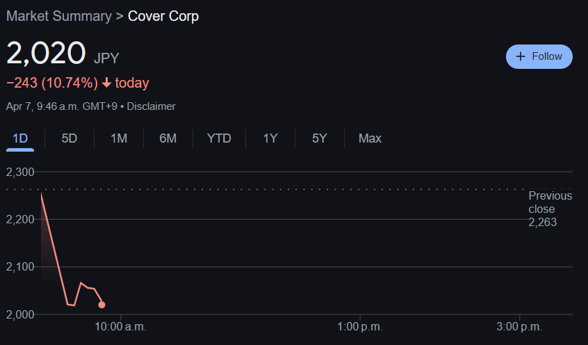The width and height of the screenshot is (588, 345).
Task: Switch to the 6M range tab
Action: (168, 138)
